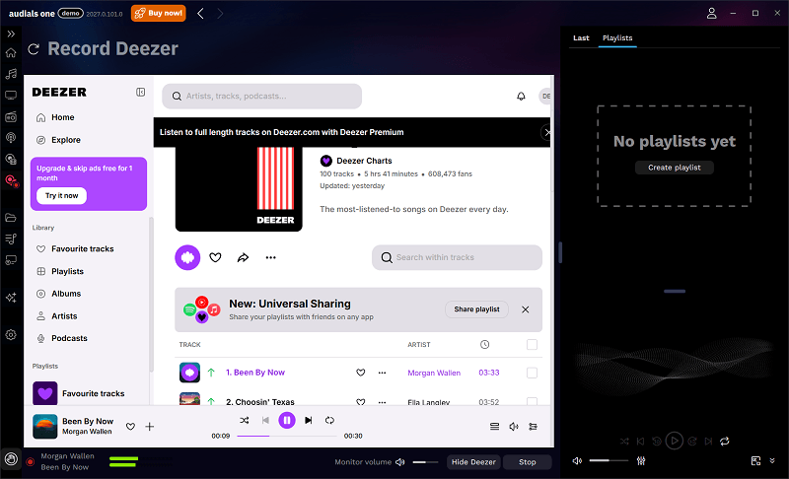Click the refresh icon beside Record Deezer
Image resolution: width=789 pixels, height=479 pixels.
pos(34,48)
